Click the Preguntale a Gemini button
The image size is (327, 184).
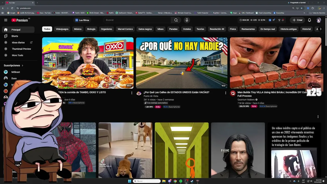tap(296, 3)
